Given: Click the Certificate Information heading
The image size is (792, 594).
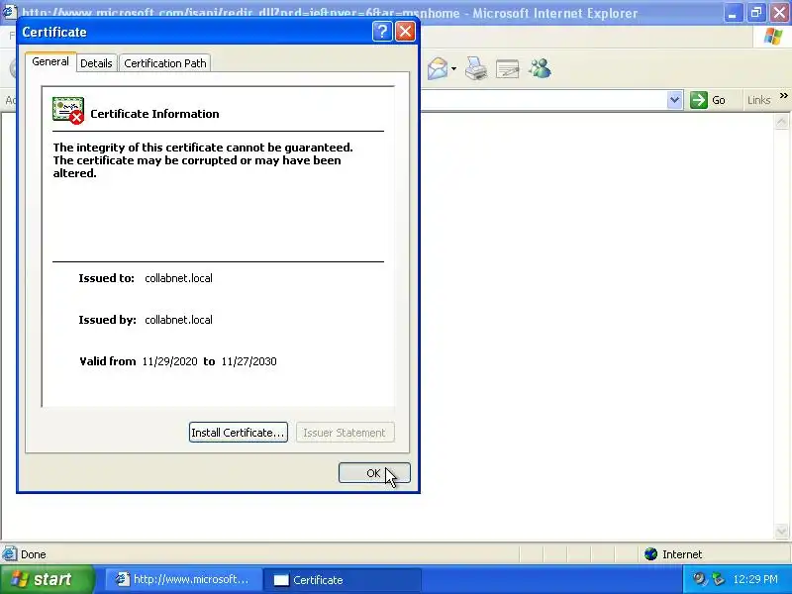Looking at the screenshot, I should click(x=154, y=114).
